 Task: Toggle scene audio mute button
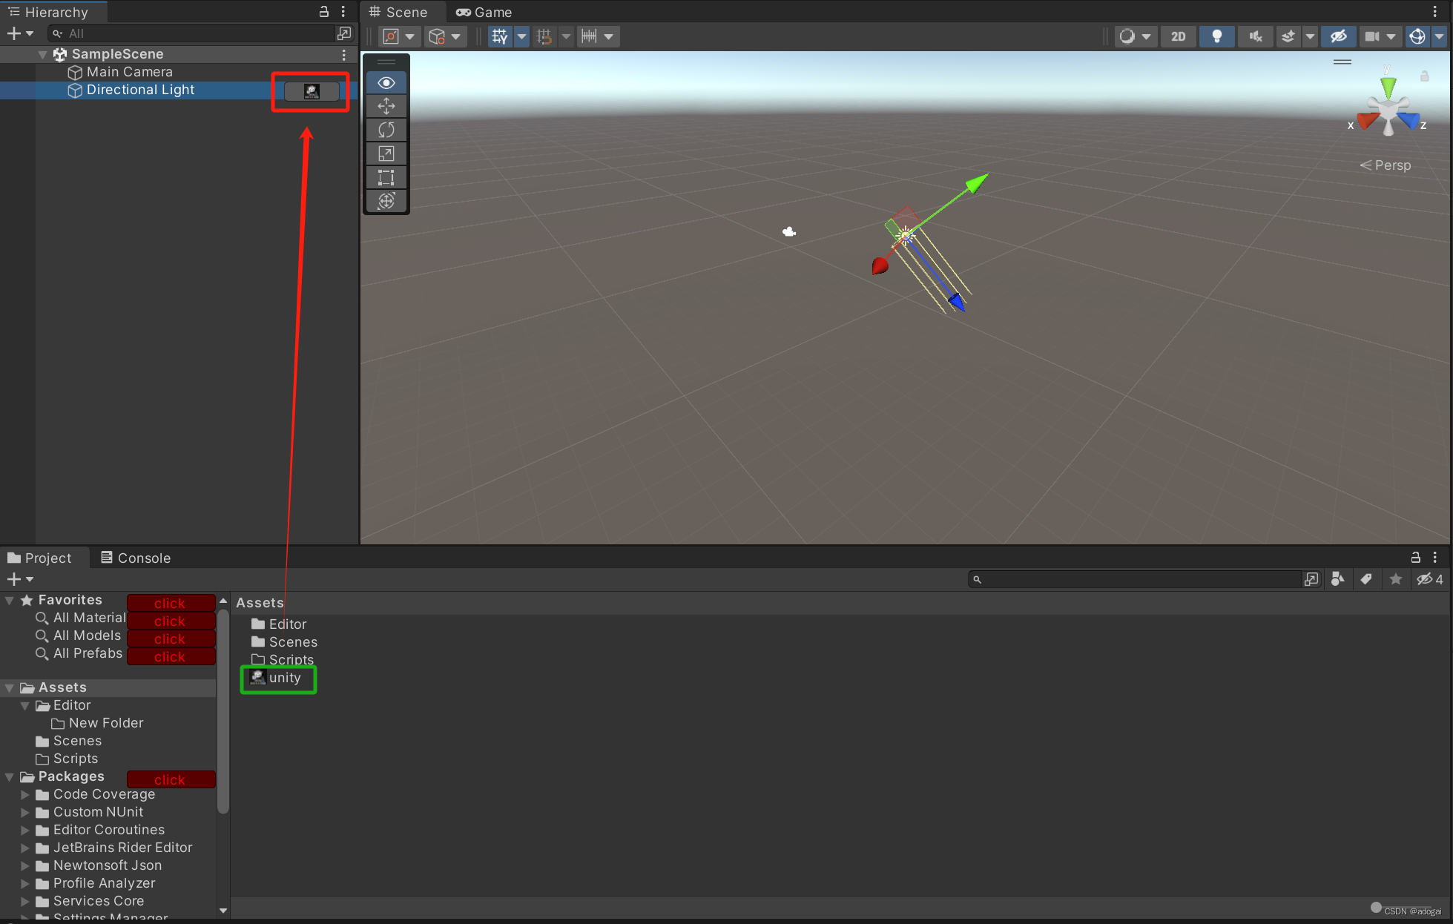1255,36
